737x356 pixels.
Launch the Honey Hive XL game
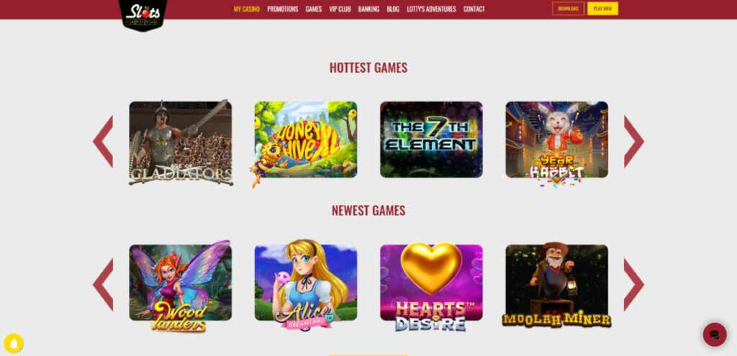tap(305, 141)
